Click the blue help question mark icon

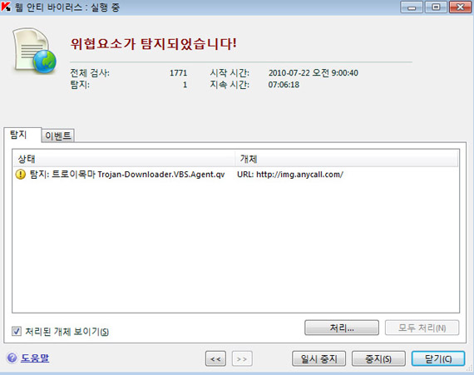point(12,358)
